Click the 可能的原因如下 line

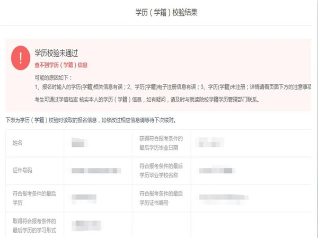[55, 77]
